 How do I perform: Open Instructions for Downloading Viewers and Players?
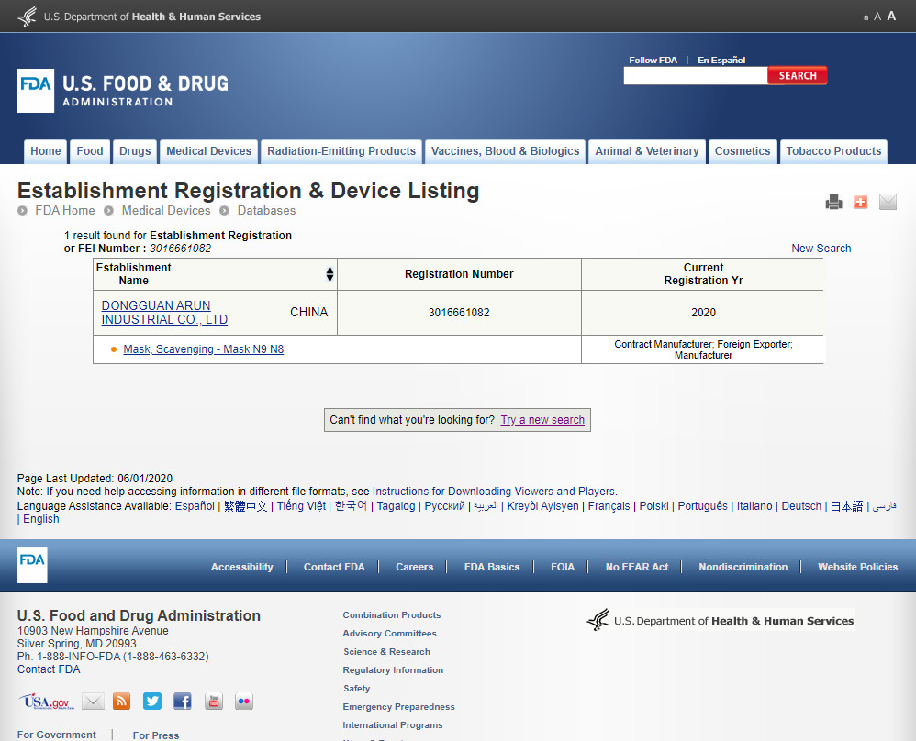click(x=494, y=492)
